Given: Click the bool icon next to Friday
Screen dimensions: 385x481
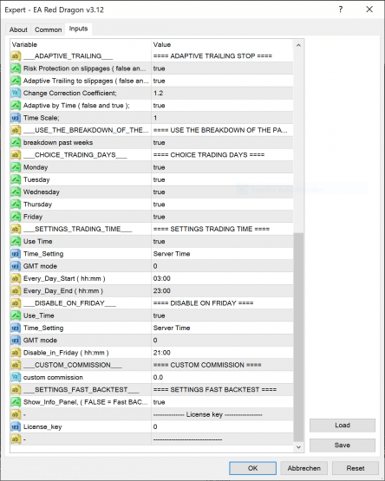Looking at the screenshot, I should (16, 217).
